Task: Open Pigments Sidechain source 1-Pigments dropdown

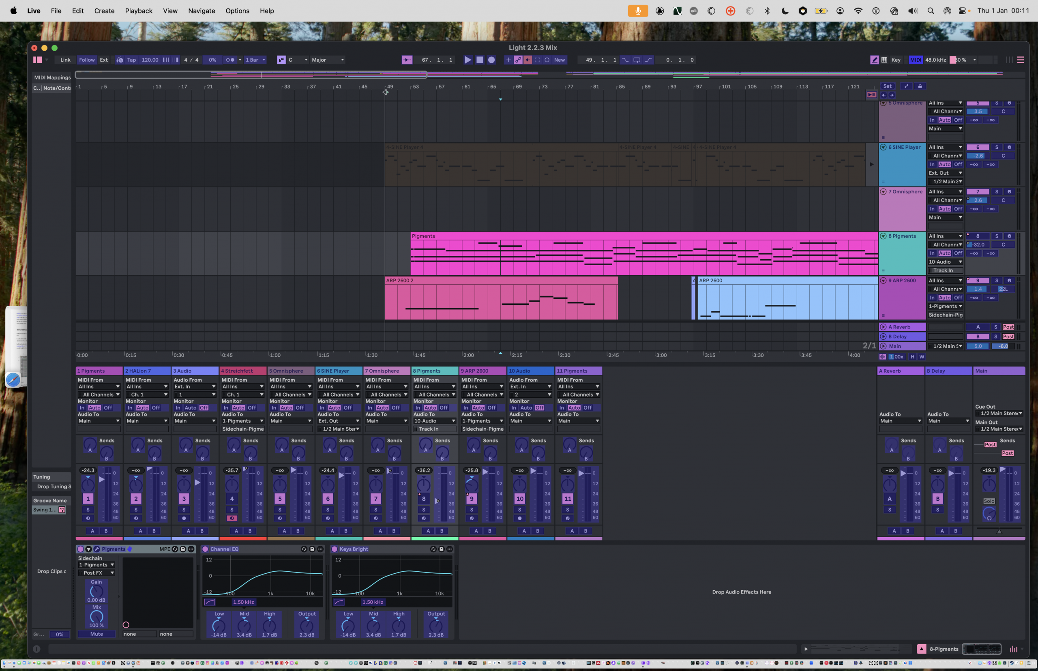Action: [97, 565]
